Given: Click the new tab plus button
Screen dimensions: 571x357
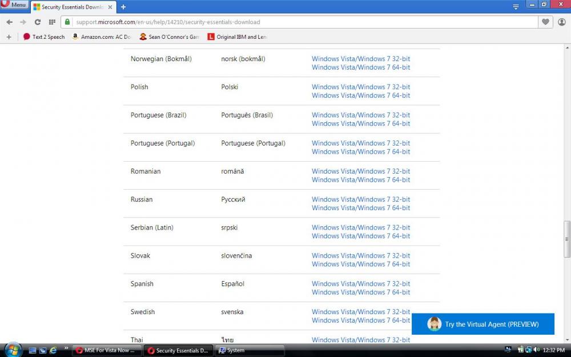Looking at the screenshot, I should [123, 7].
